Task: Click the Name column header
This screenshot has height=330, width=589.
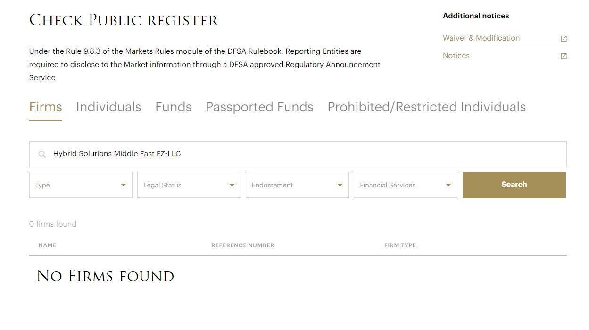Action: pyautogui.click(x=47, y=245)
